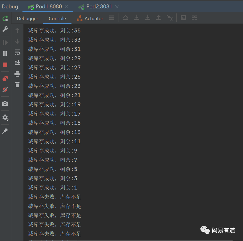Viewport: 243px width, 241px height.
Task: Open the Actuator tab
Action: pyautogui.click(x=90, y=18)
